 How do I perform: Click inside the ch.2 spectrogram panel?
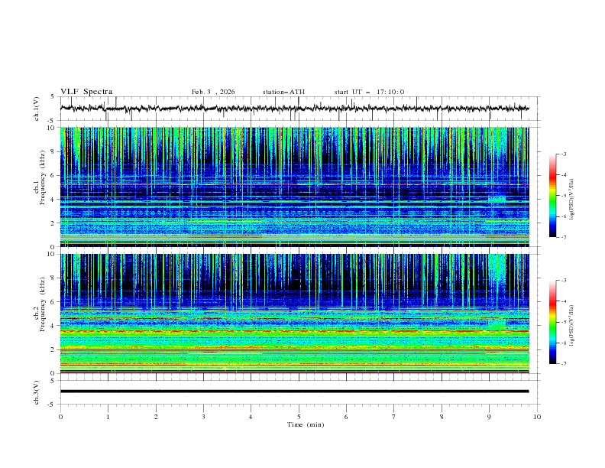coord(294,314)
